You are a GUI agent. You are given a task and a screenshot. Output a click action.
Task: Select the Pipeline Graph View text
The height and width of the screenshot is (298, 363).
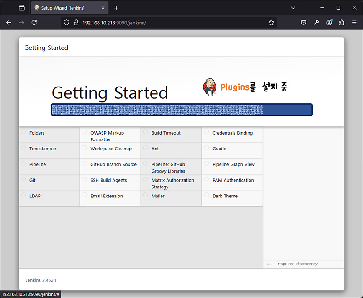[233, 164]
